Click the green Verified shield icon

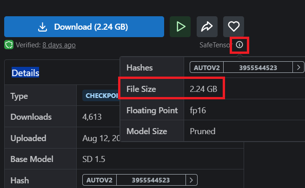(8, 45)
